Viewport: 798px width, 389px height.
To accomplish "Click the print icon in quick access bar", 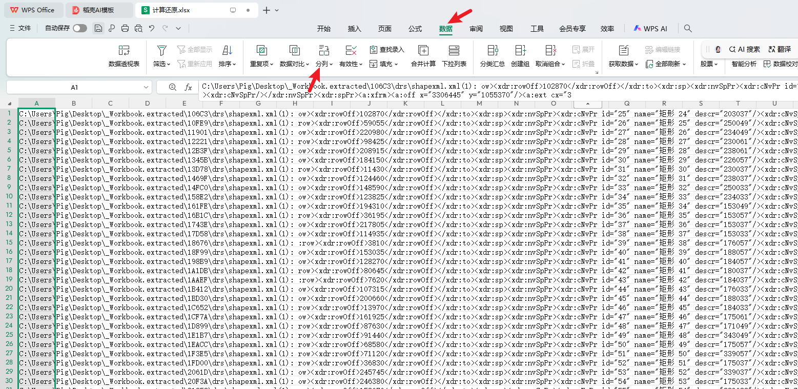I will (125, 29).
